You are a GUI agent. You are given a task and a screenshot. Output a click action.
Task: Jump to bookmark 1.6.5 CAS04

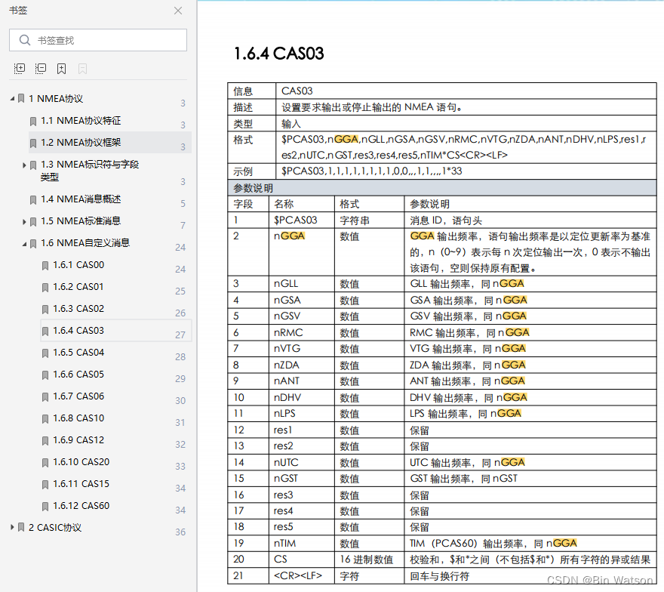78,353
